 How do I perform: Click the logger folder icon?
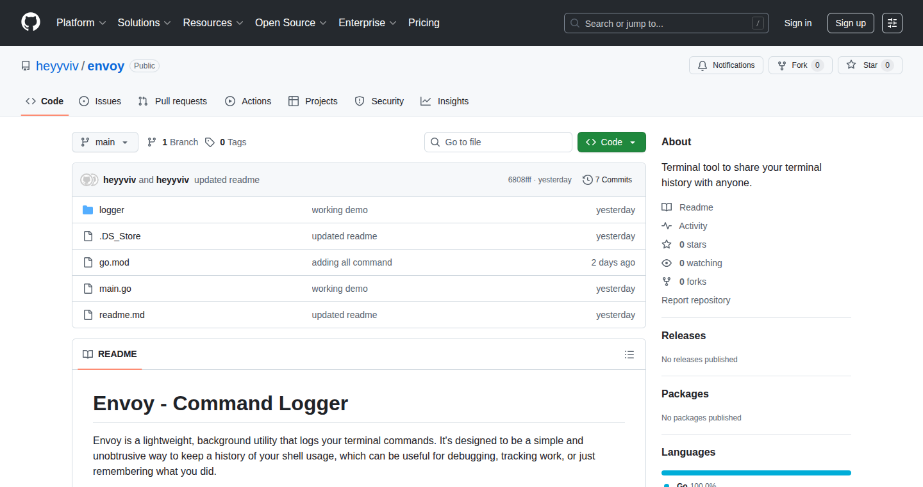point(88,210)
